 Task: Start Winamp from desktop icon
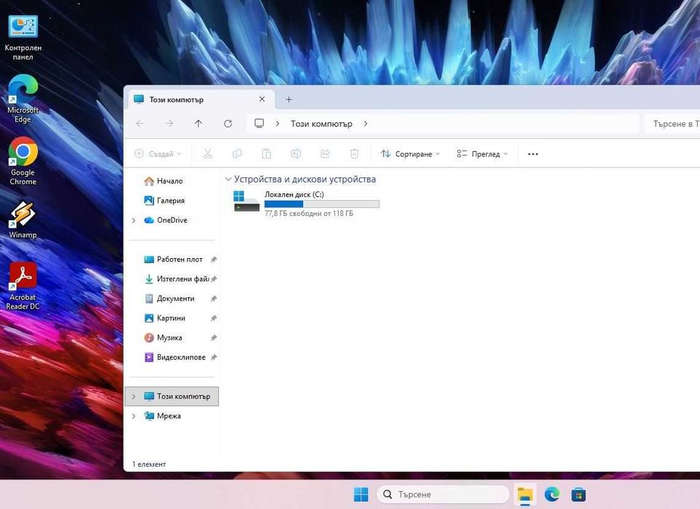point(23,220)
